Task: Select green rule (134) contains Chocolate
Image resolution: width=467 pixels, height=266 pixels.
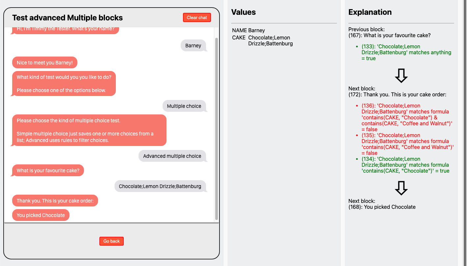Action: [x=405, y=165]
